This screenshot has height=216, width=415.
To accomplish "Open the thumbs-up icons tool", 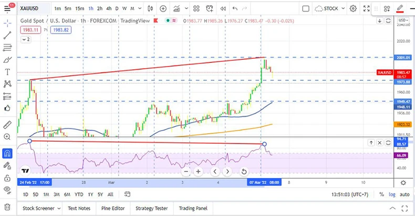I will [7, 108].
